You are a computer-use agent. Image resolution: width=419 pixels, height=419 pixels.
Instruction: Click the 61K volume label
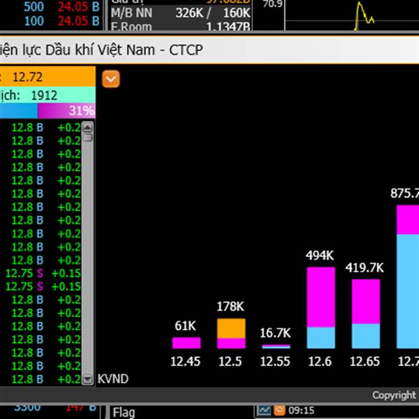(185, 325)
